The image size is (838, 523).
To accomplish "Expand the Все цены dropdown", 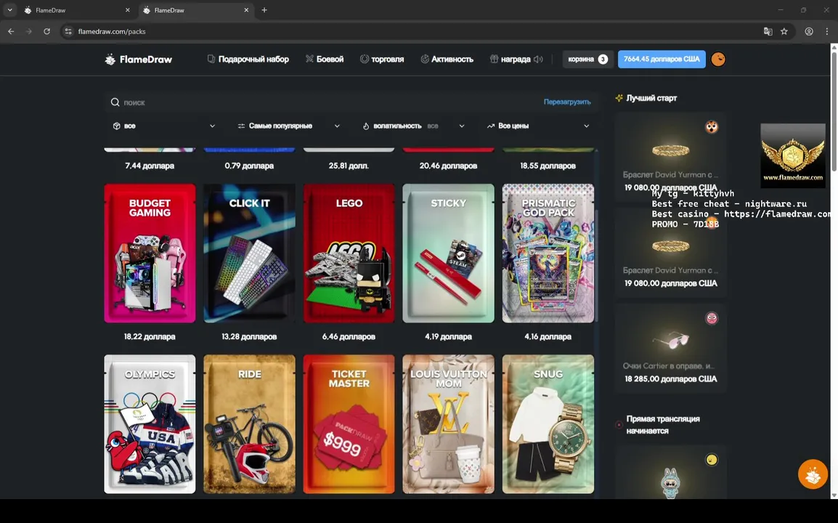I will coord(538,126).
